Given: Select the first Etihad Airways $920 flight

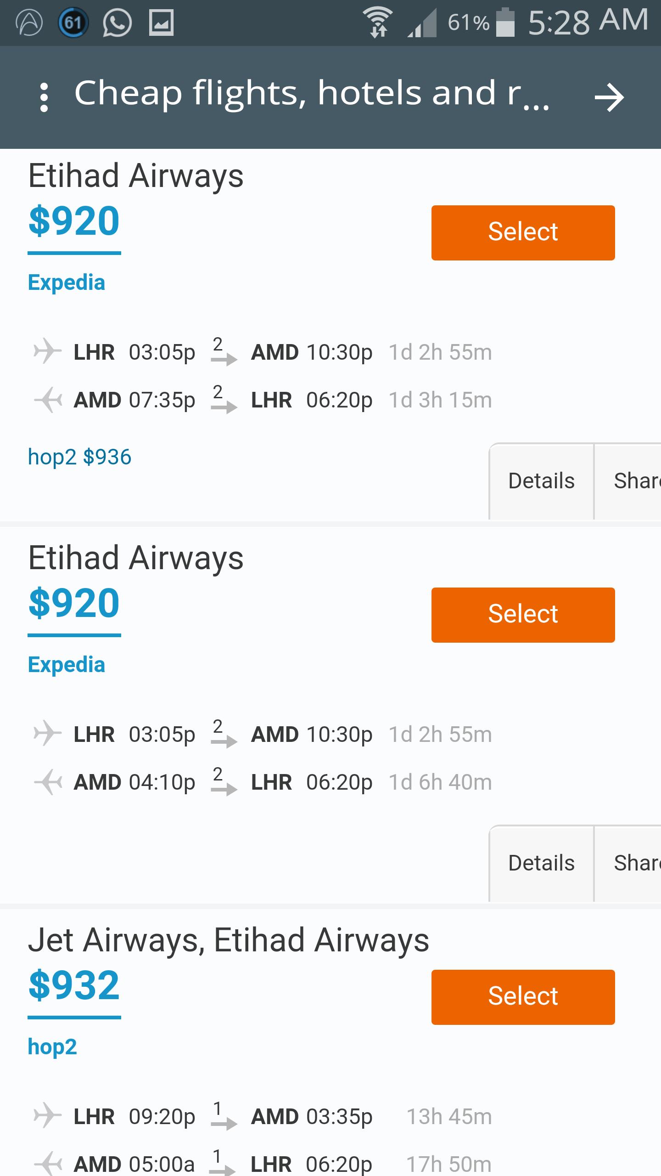Looking at the screenshot, I should tap(523, 232).
